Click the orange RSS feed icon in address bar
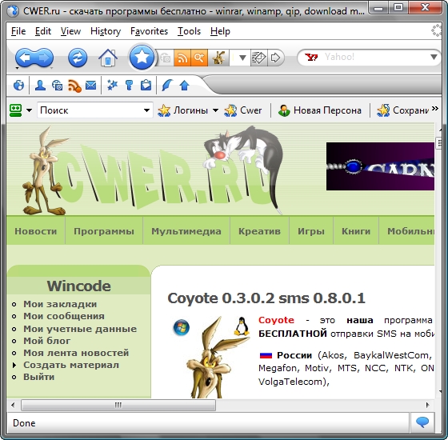Viewport: 448px width, 440px height. pos(182,58)
